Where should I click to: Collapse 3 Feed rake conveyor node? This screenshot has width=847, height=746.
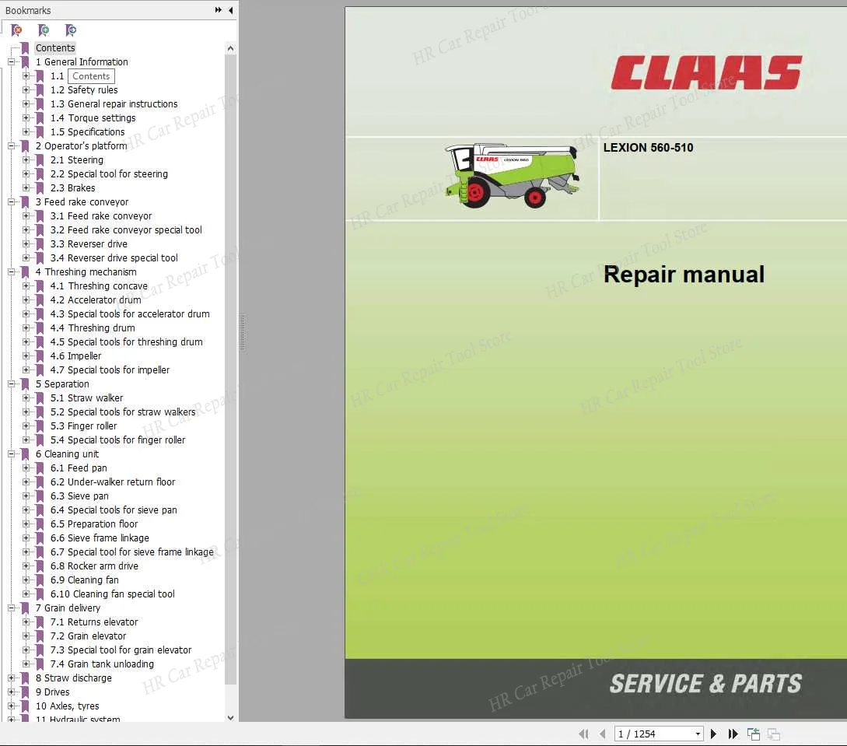(12, 202)
